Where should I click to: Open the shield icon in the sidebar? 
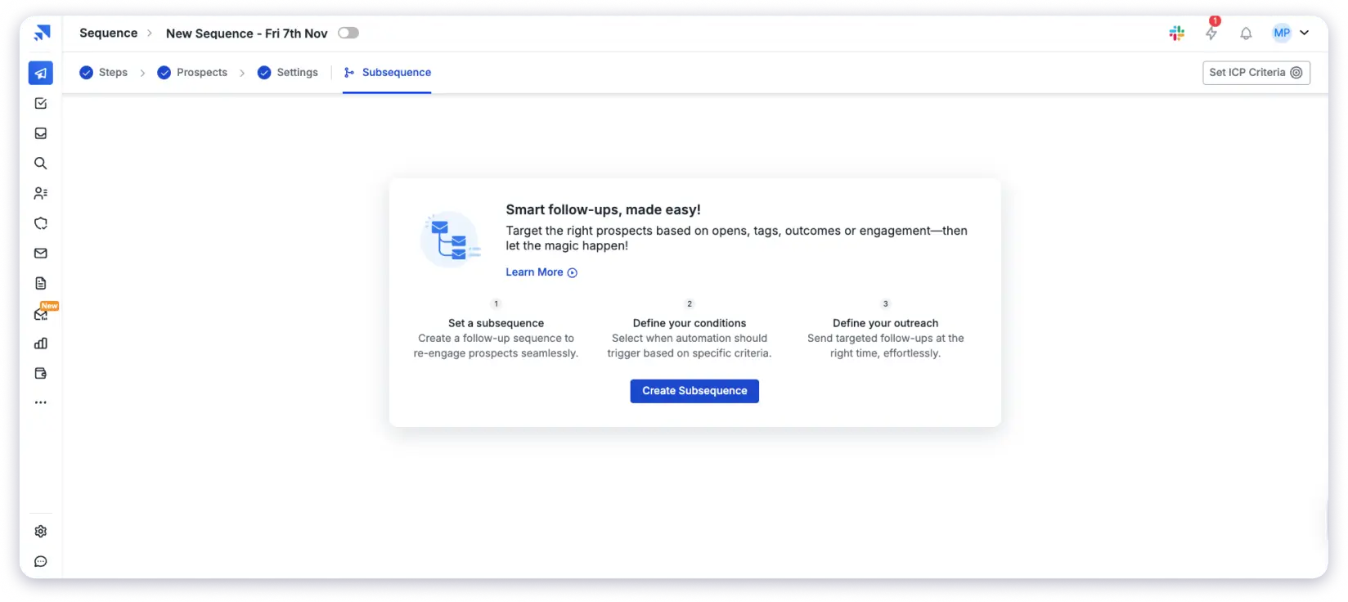(41, 223)
